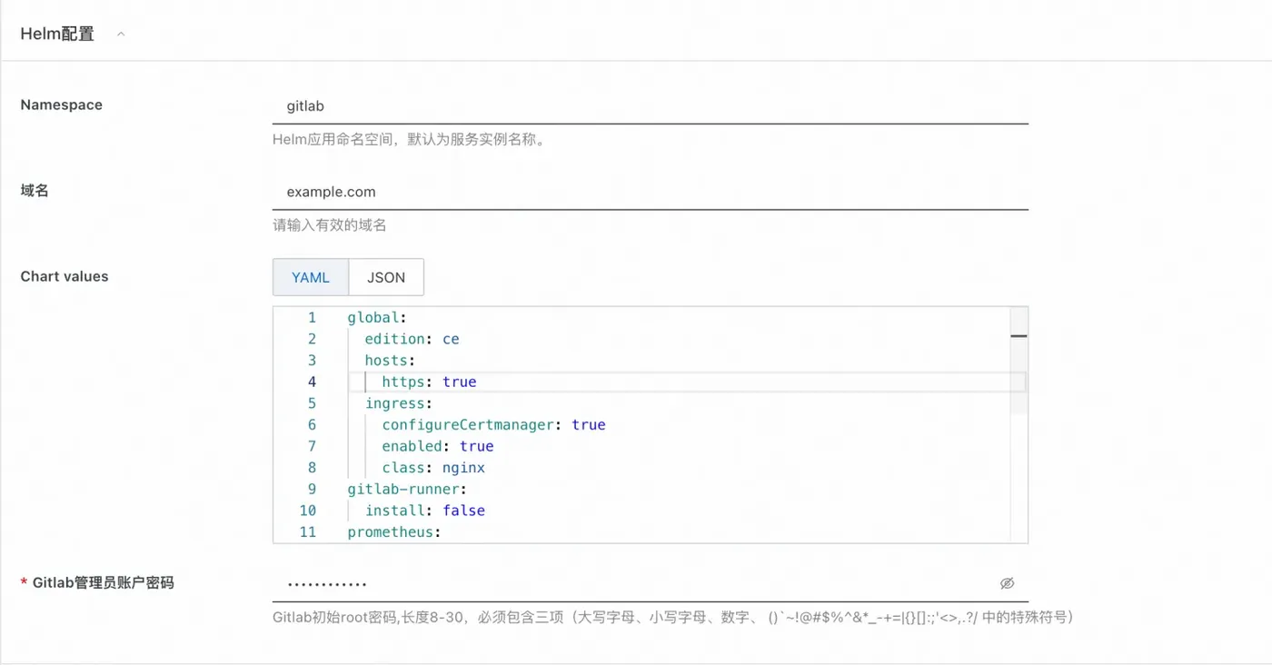Screen dimensions: 1272x665
Task: Click the Gitlab管理员账户密码 label
Action: click(103, 582)
